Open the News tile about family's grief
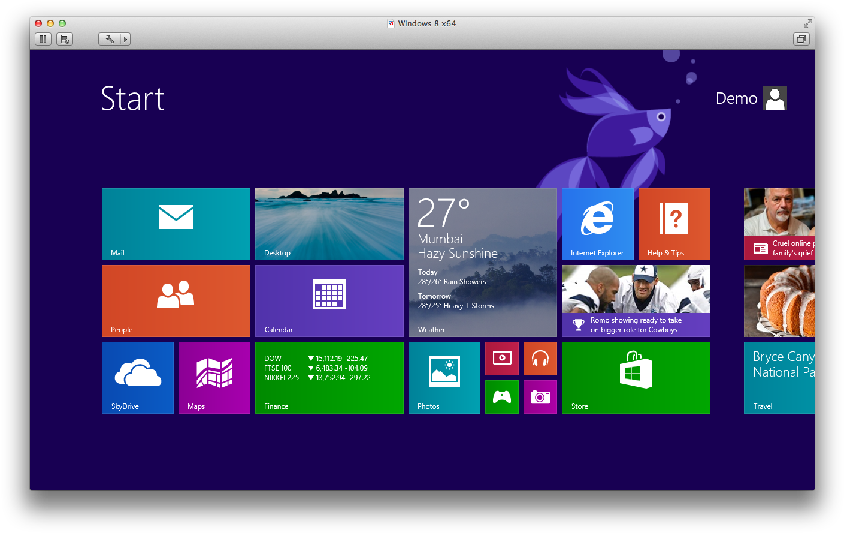Viewport: 844px width, 533px height. click(x=779, y=224)
